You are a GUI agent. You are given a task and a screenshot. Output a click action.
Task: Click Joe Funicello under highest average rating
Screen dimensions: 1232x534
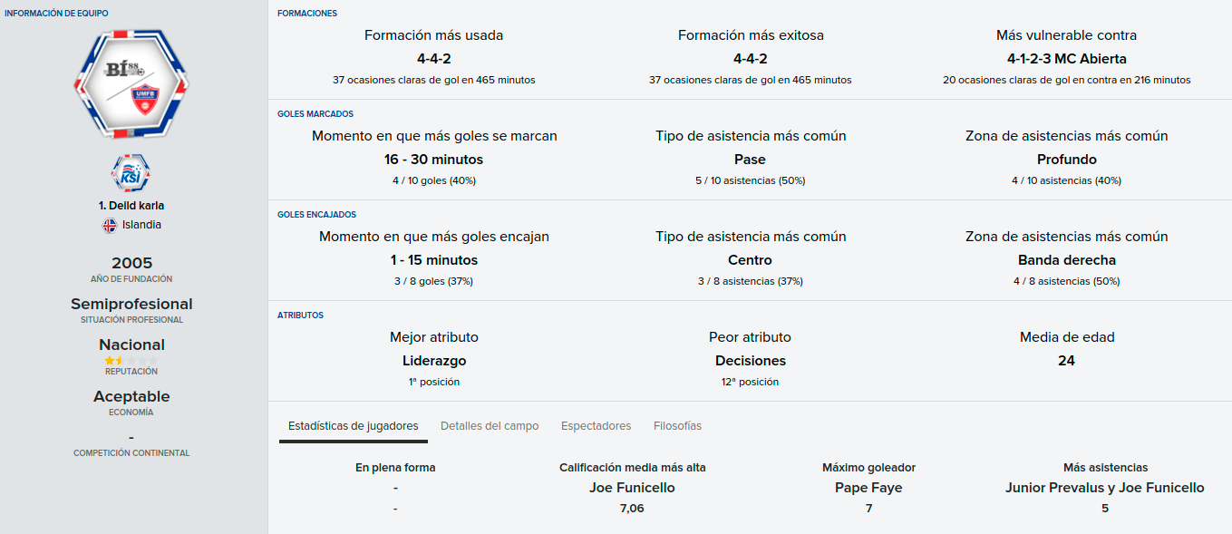point(632,488)
